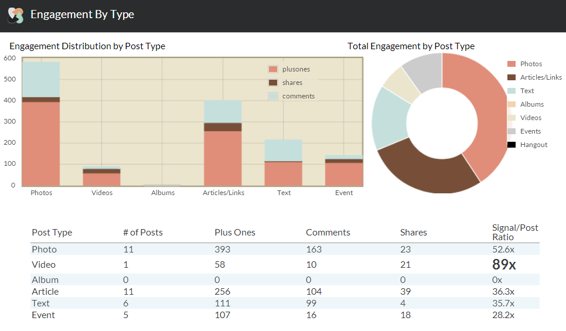Click the shares legend color swatch
Viewport: 566px width, 331px height.
click(273, 83)
